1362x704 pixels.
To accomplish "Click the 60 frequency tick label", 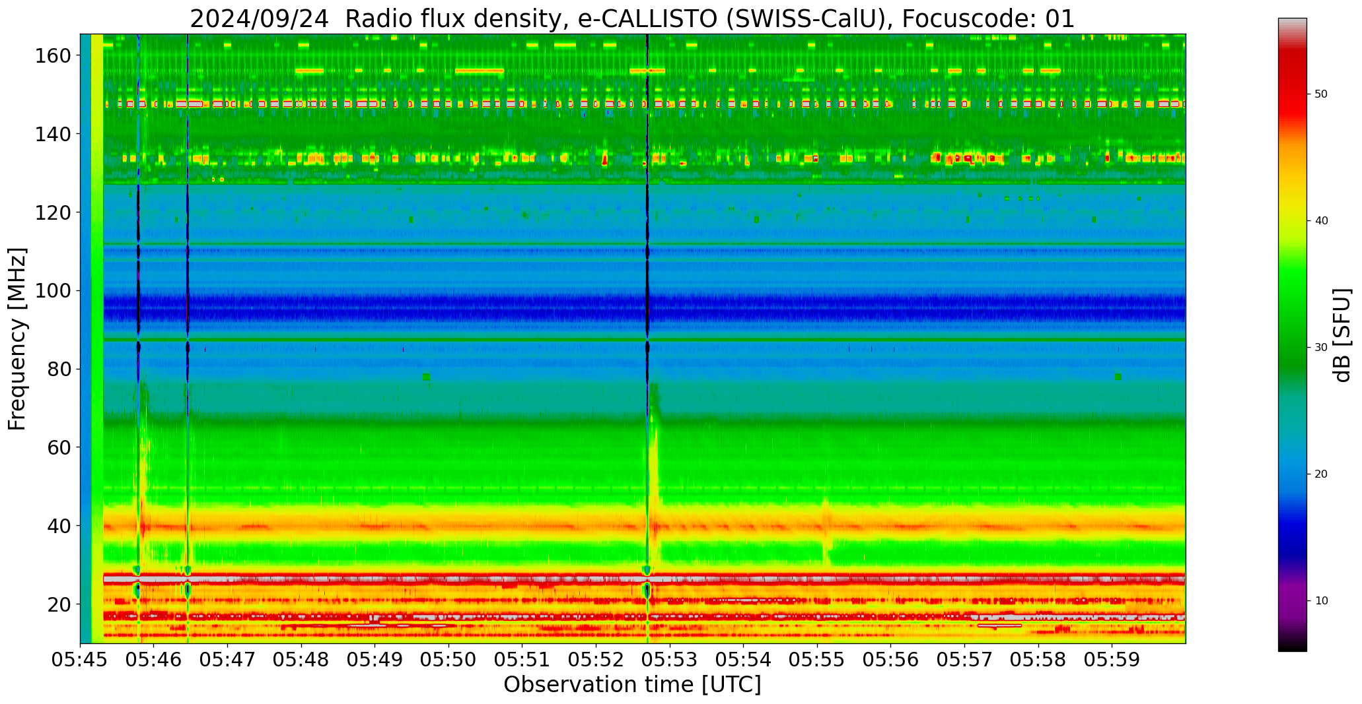I will (x=59, y=447).
